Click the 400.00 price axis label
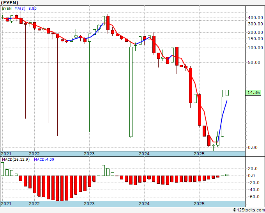This screenshot has width=265, height=213. 255,18
